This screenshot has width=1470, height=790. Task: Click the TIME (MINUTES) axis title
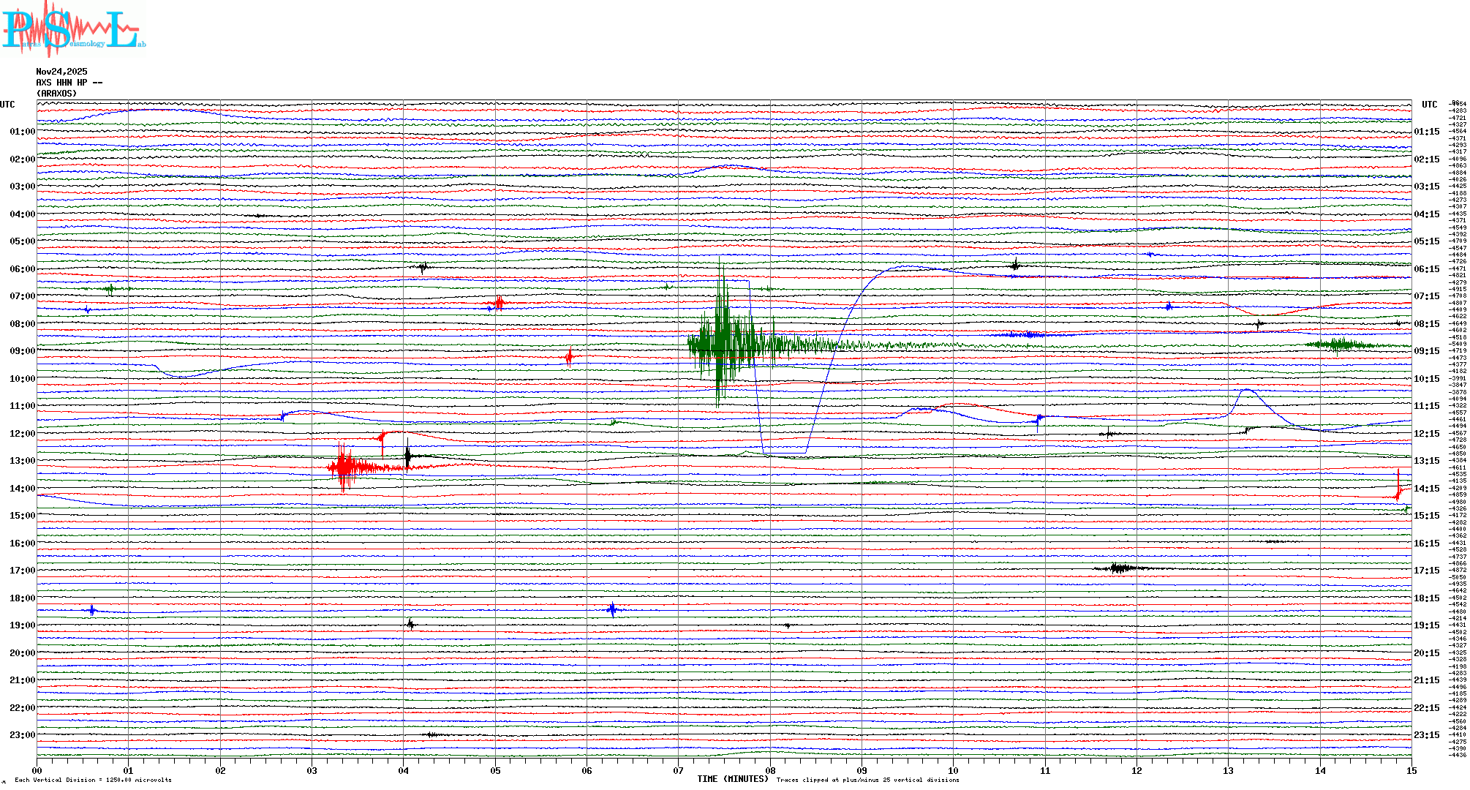[733, 779]
